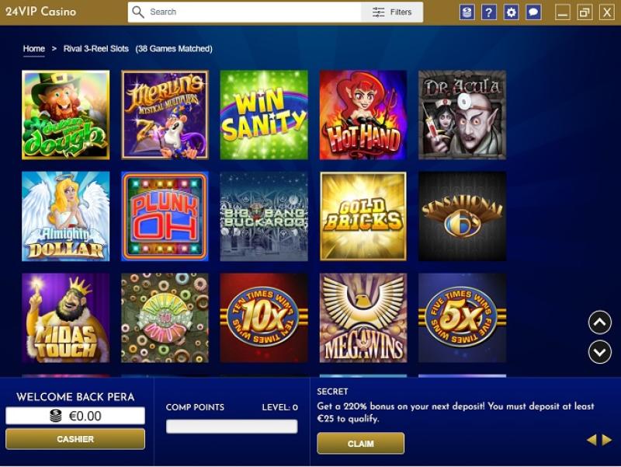
Task: Focus the Search input field
Action: click(254, 12)
